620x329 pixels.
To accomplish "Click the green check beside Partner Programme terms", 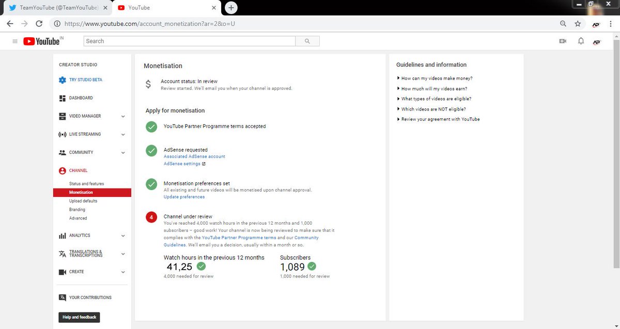I will tap(151, 127).
